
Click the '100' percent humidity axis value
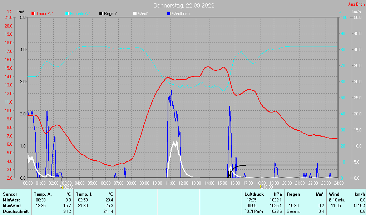coord(344,17)
